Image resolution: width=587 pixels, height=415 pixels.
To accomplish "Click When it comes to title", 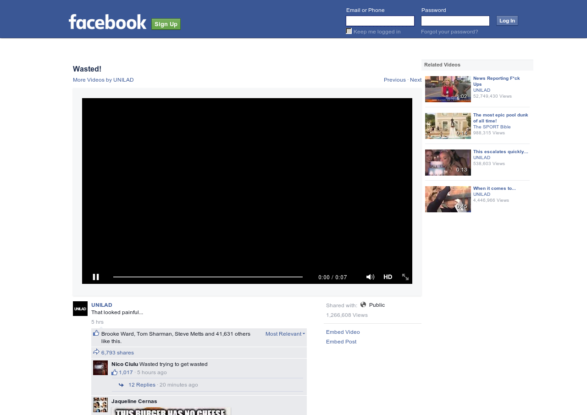I will pyautogui.click(x=494, y=188).
